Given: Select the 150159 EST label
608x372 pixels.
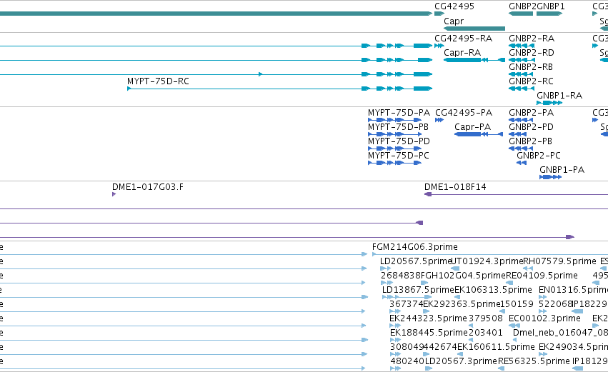Looking at the screenshot, I should tap(517, 304).
